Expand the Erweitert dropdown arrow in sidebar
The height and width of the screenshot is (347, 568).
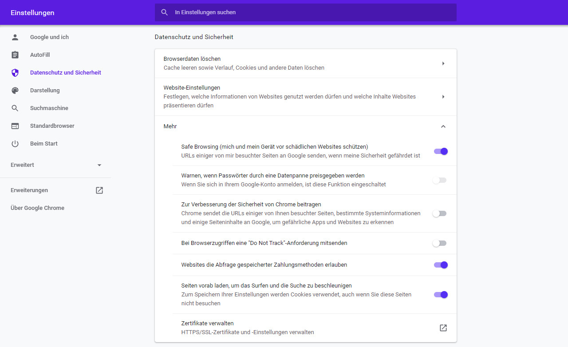[99, 165]
